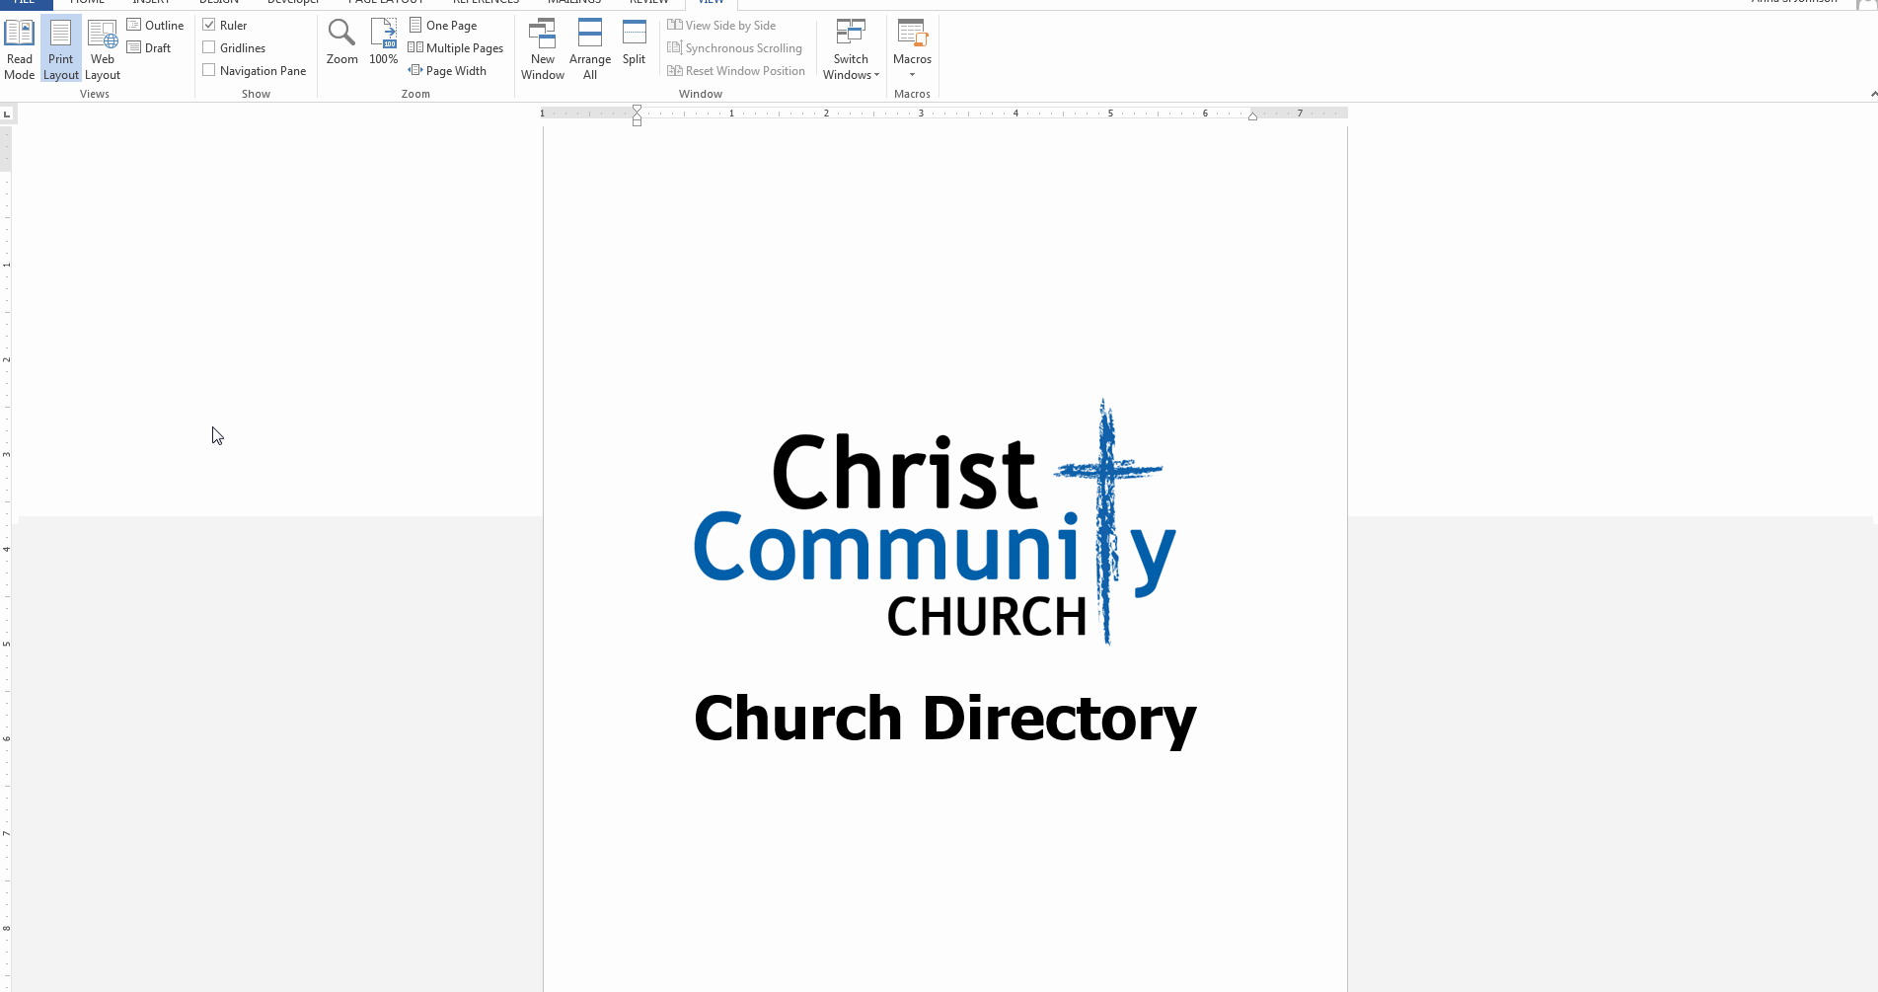Switch to Read Mode view

click(20, 48)
